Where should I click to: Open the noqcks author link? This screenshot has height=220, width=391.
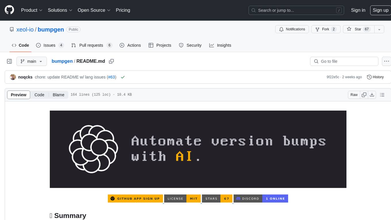(x=25, y=77)
